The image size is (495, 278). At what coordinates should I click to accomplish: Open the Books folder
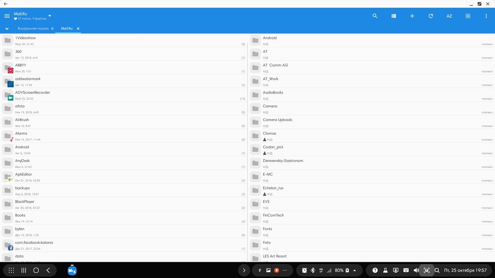pos(124,217)
